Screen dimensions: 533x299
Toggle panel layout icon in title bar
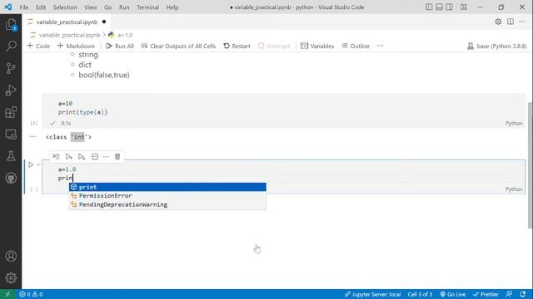[439, 7]
